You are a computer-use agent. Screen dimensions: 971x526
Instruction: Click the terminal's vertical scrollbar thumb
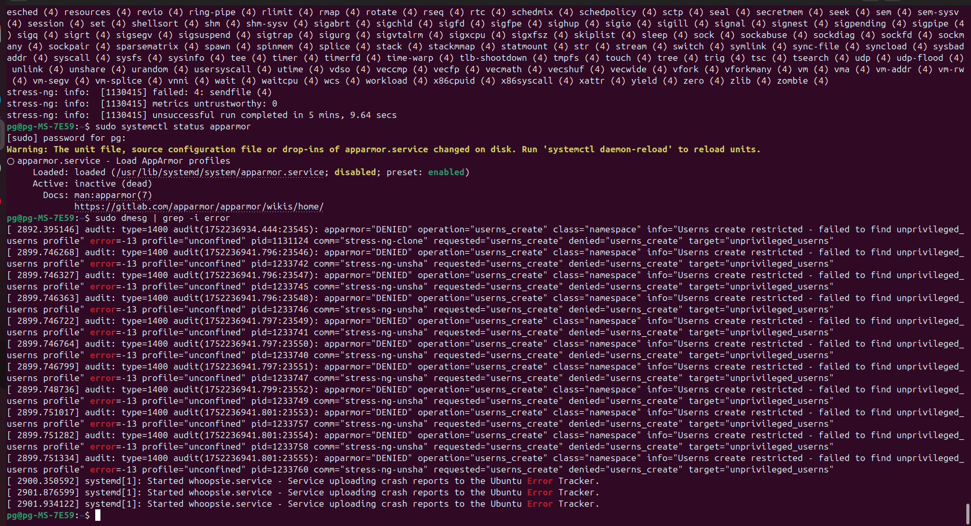[x=967, y=514]
